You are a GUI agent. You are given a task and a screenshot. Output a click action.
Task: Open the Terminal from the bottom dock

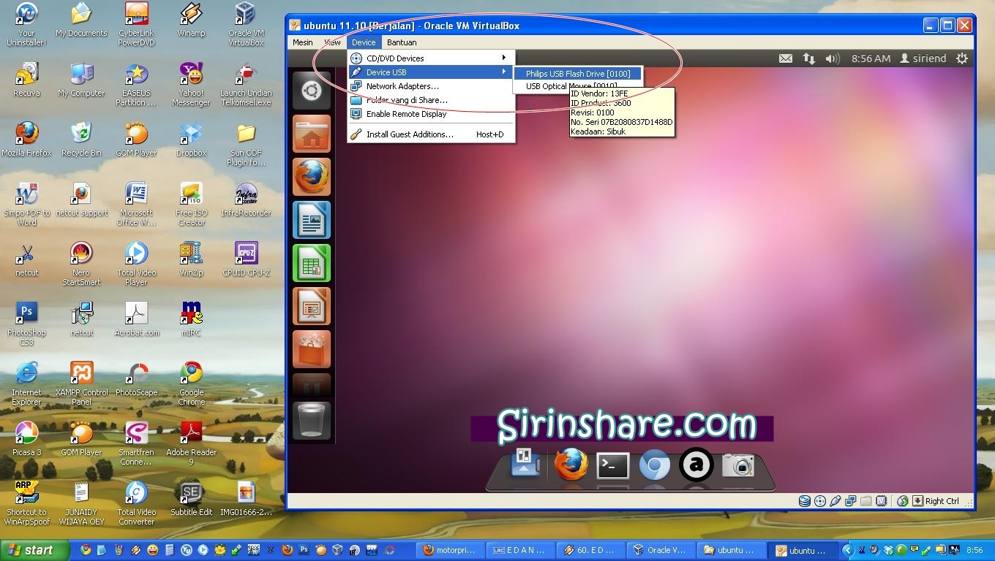click(612, 465)
